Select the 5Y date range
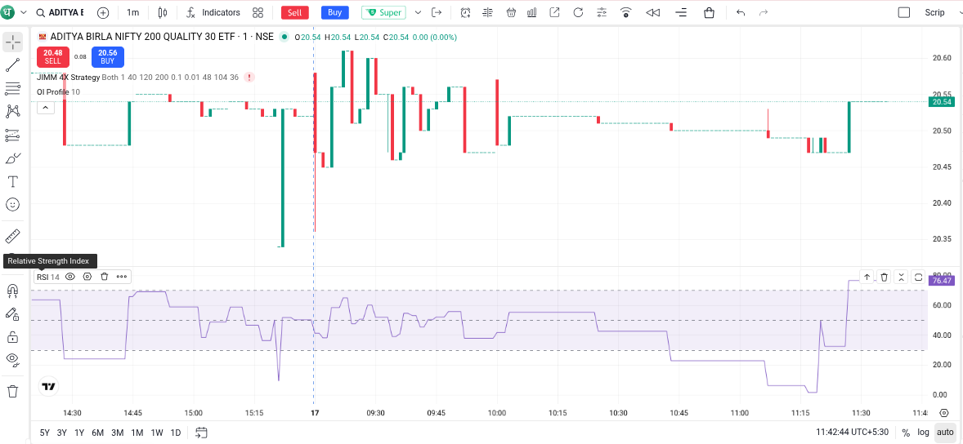 pyautogui.click(x=45, y=433)
